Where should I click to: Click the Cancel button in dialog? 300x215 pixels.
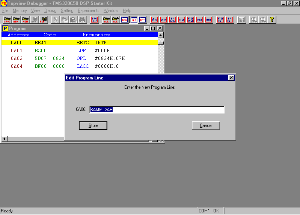(x=206, y=125)
